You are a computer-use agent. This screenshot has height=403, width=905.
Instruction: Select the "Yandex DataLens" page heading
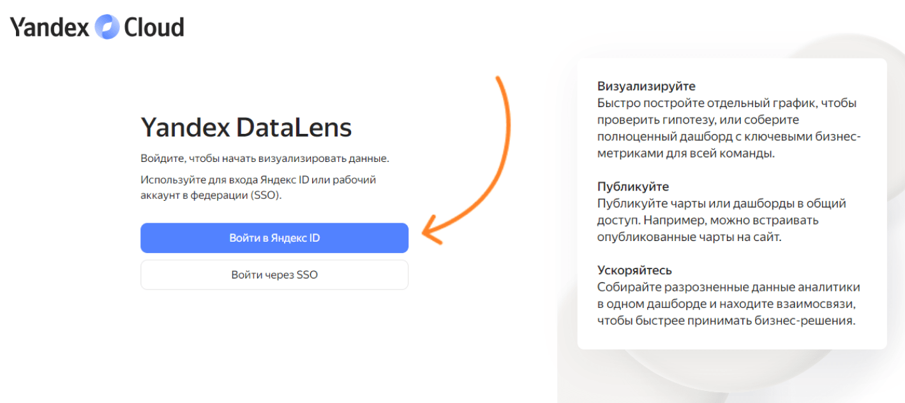[x=246, y=128]
